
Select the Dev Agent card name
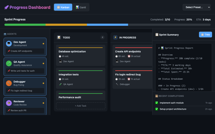pyautogui.click(x=20, y=42)
